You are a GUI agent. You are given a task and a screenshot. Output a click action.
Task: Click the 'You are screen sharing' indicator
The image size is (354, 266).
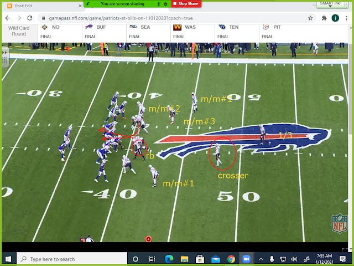tap(122, 4)
